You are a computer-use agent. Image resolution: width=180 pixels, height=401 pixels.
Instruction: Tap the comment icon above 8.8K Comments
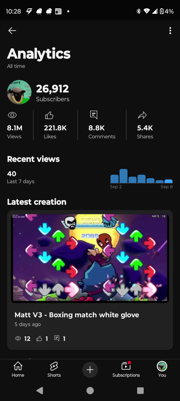(94, 115)
